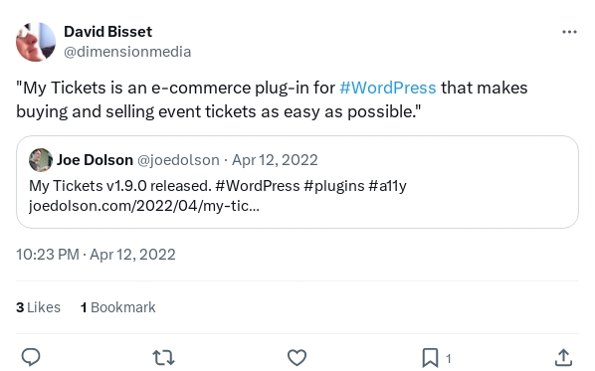Click David Bisset's profile avatar

click(x=36, y=42)
